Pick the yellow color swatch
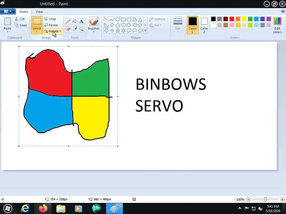This screenshot has width=286, height=214. coord(244,19)
